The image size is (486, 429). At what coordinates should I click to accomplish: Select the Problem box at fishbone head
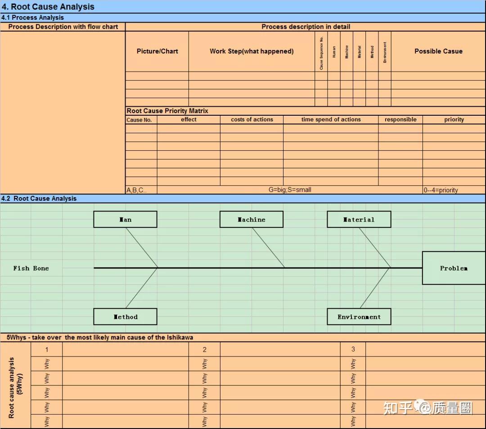[x=454, y=268]
